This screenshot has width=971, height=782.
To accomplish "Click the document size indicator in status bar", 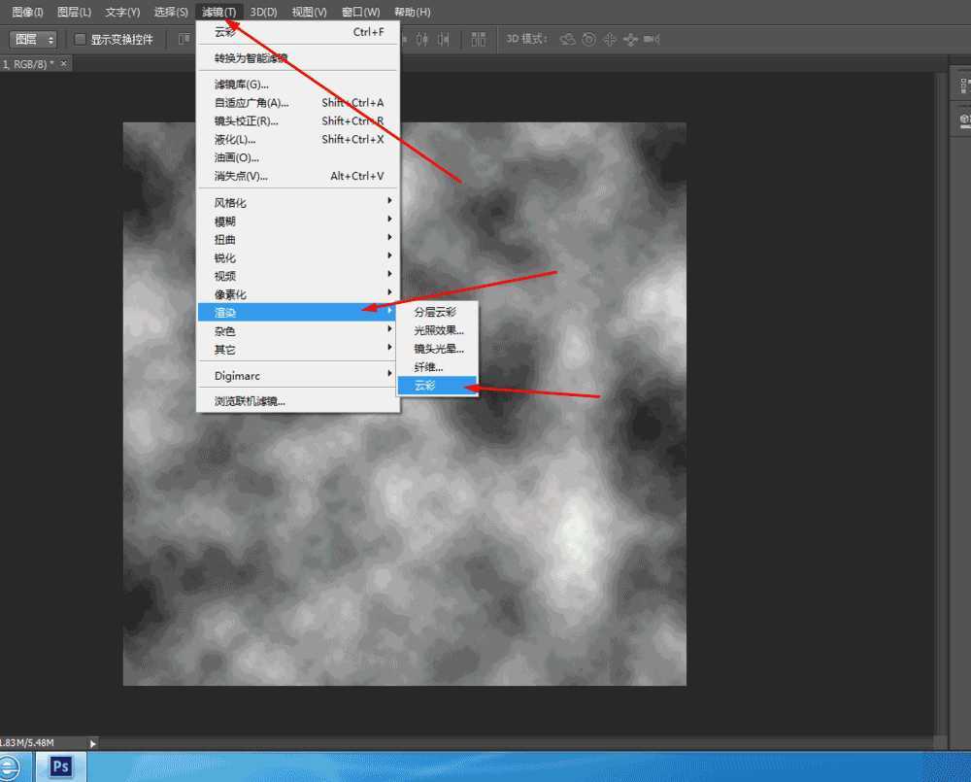I will [27, 742].
